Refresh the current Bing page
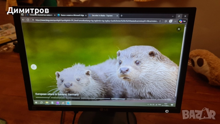This screenshot has height=124, width=220. point(28,20)
